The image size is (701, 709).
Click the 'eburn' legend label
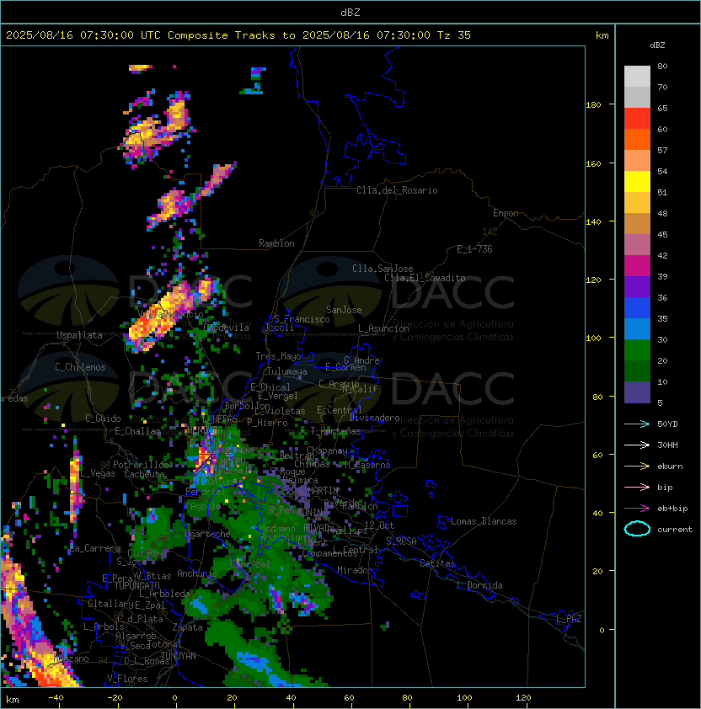(x=670, y=466)
